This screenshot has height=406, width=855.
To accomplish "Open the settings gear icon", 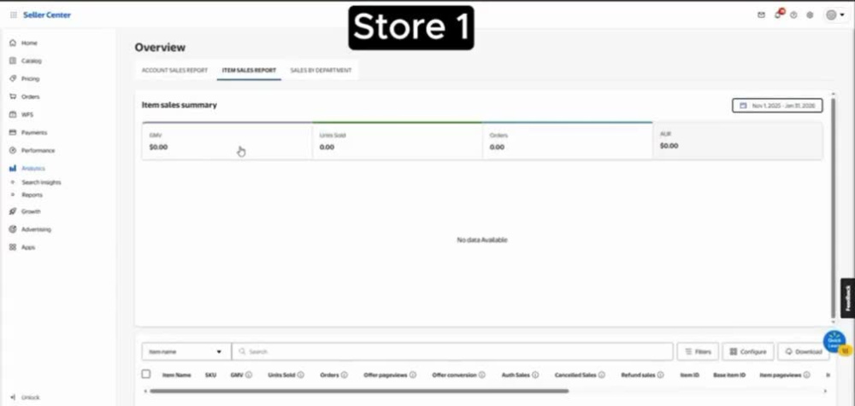I will 810,15.
